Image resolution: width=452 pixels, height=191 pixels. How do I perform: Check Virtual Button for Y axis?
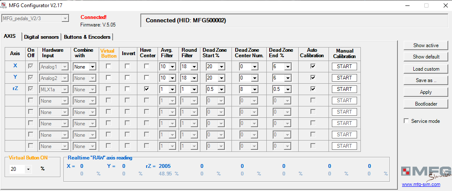click(x=108, y=78)
